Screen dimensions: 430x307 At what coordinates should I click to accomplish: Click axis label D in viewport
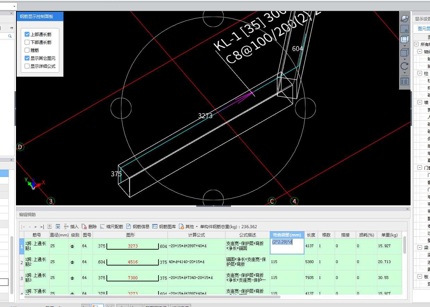click(x=20, y=147)
